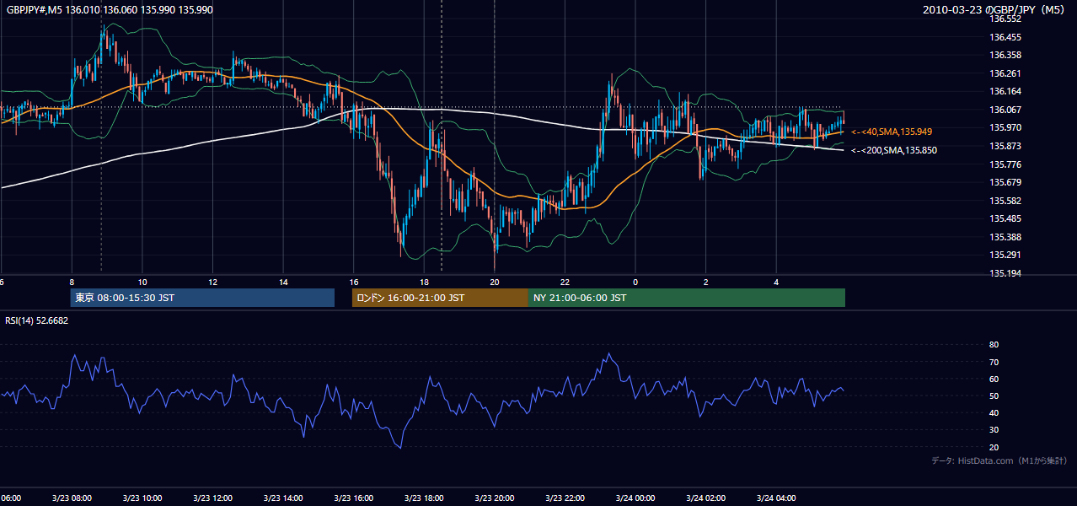Click the 136.164 price axis label
The height and width of the screenshot is (506, 1077).
[1005, 91]
